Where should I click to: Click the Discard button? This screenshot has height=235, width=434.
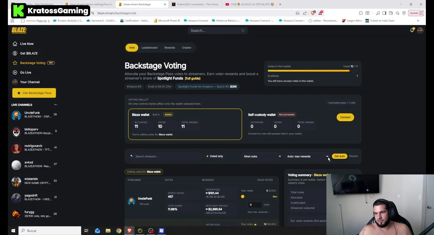click(353, 156)
